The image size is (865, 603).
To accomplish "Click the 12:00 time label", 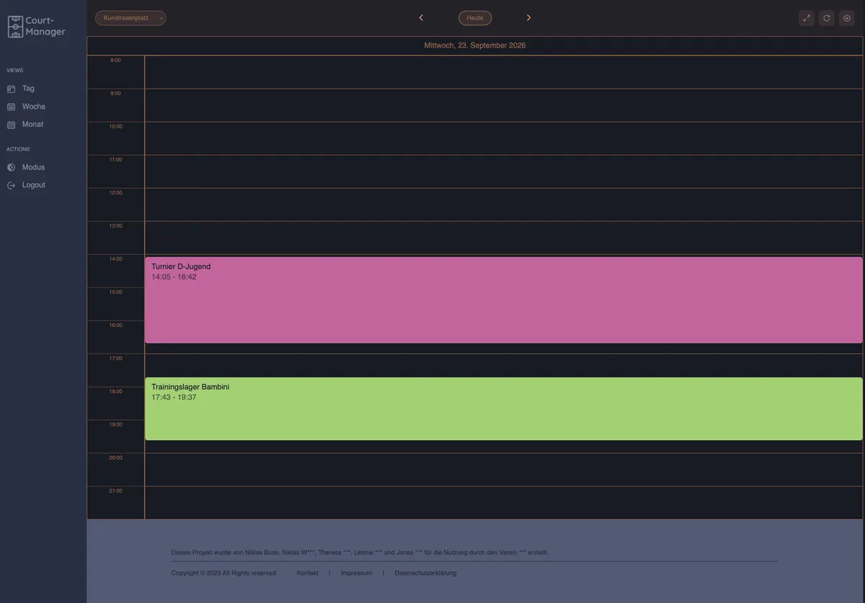I will (x=115, y=193).
